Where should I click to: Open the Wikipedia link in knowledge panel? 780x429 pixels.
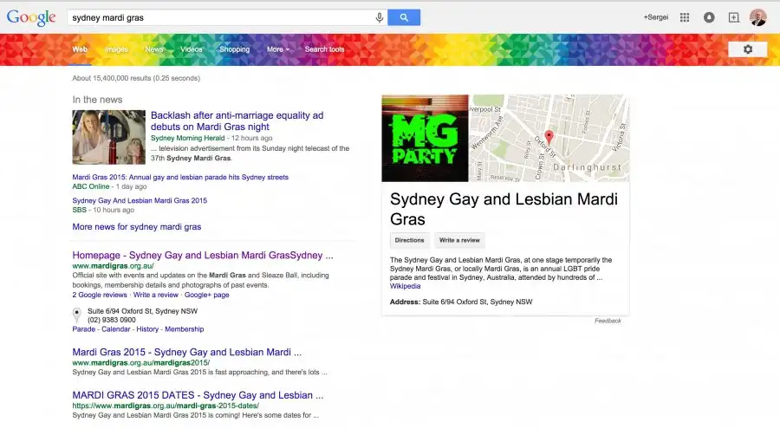pyautogui.click(x=405, y=286)
